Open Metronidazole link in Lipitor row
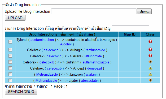Viewport: 166px width, 99px height. click(46, 81)
